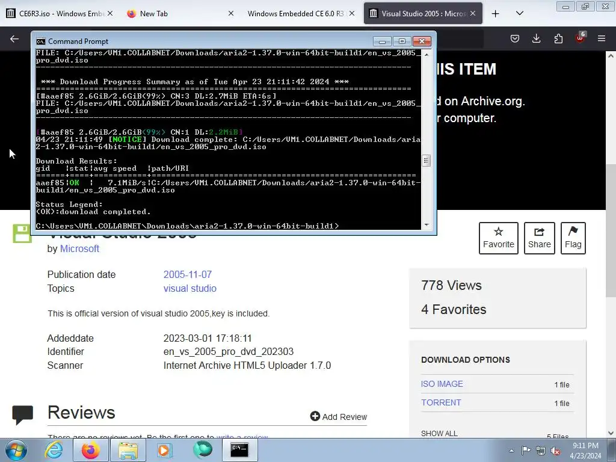Minimize the Firefox browser window
Screen dimensions: 616x462
coord(565,7)
